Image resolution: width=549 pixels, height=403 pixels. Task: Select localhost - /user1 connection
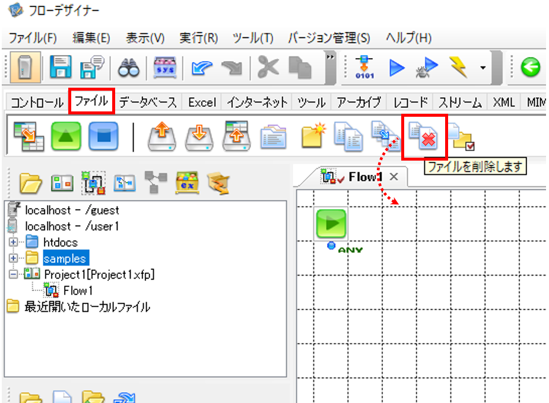72,226
